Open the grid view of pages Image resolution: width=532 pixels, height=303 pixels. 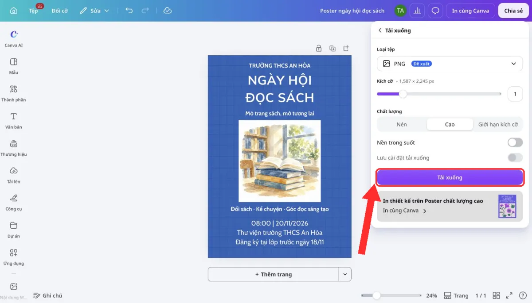[x=496, y=295]
